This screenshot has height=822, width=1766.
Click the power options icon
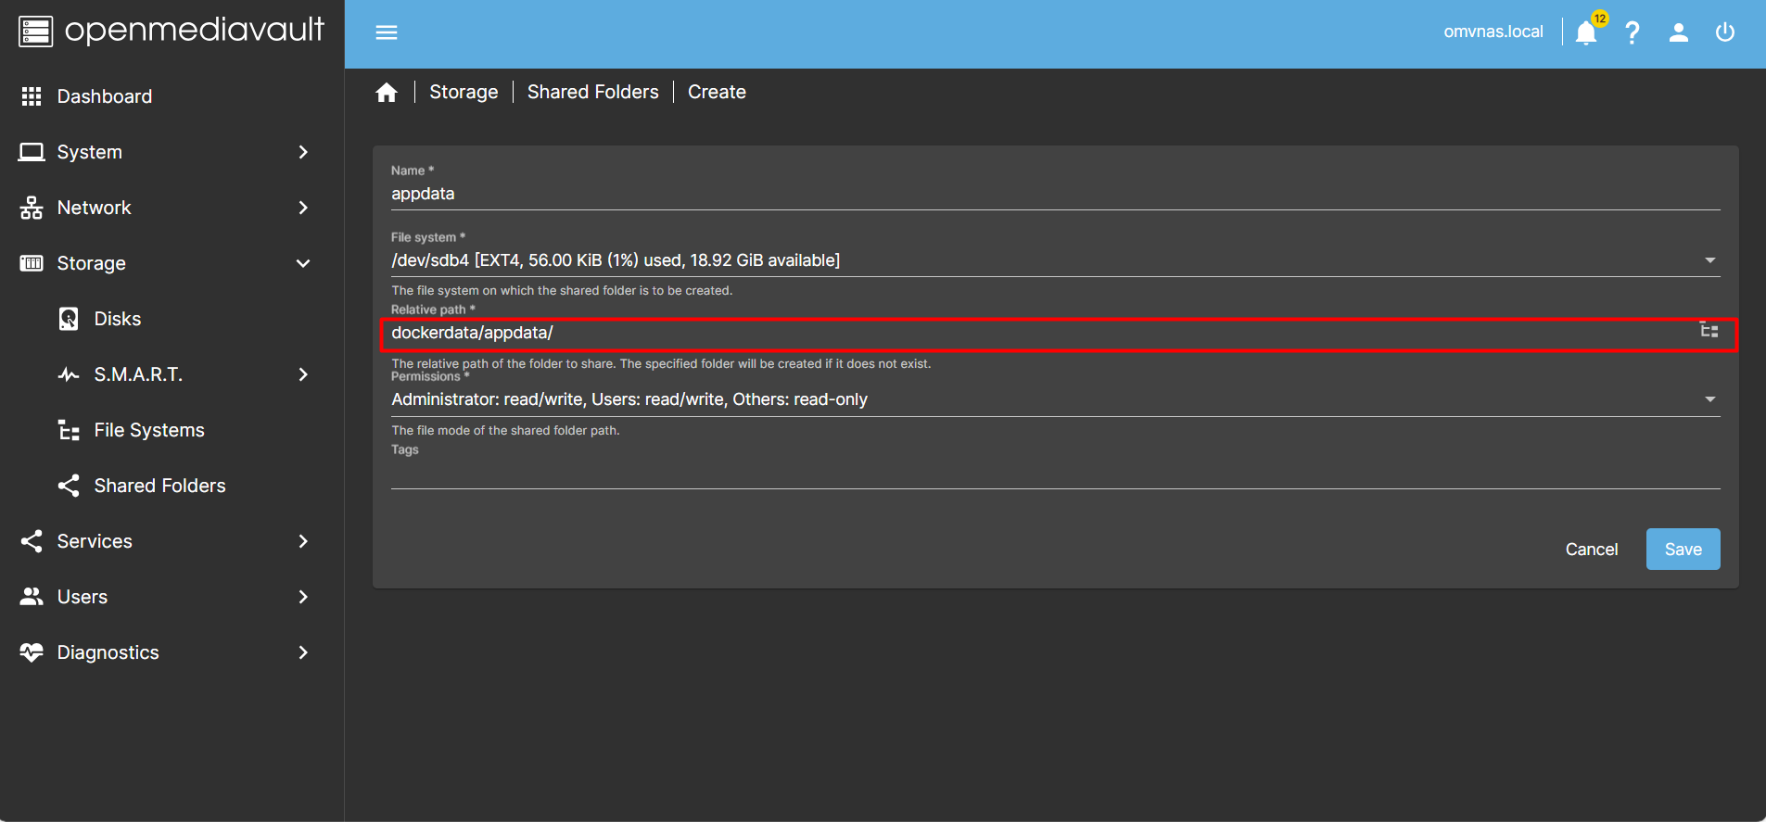pos(1725,32)
